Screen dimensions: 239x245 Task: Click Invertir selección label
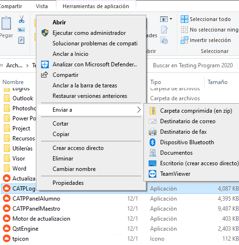tap(210, 40)
